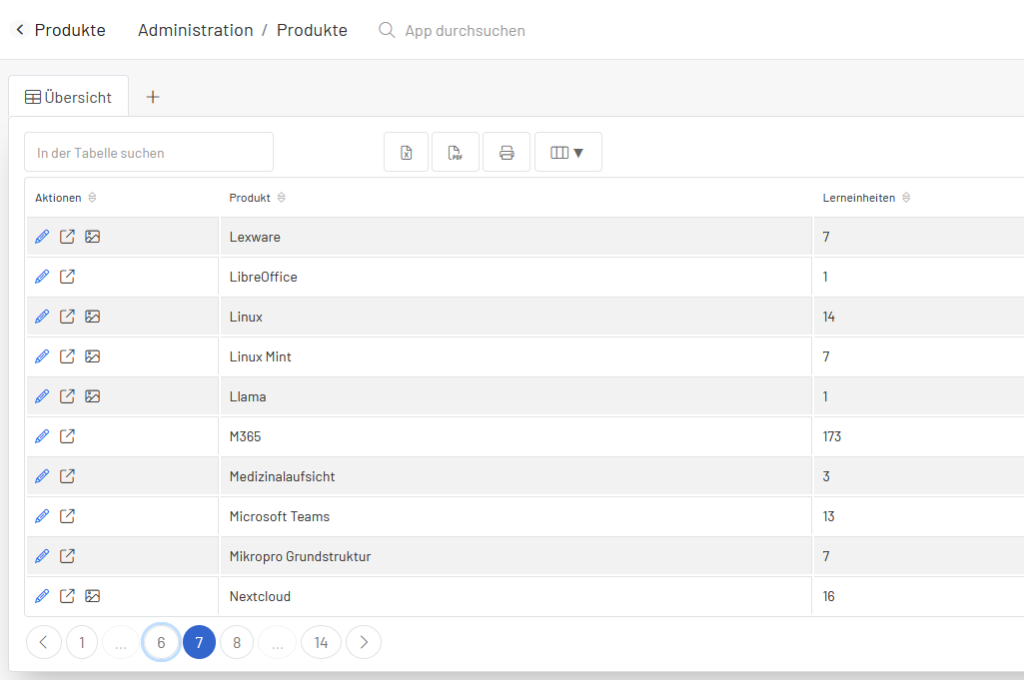
Task: Click the Llama product name
Action: (248, 396)
